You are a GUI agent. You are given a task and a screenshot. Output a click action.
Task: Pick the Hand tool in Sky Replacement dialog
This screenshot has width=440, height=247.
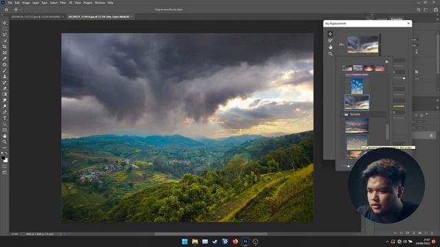pos(330,47)
